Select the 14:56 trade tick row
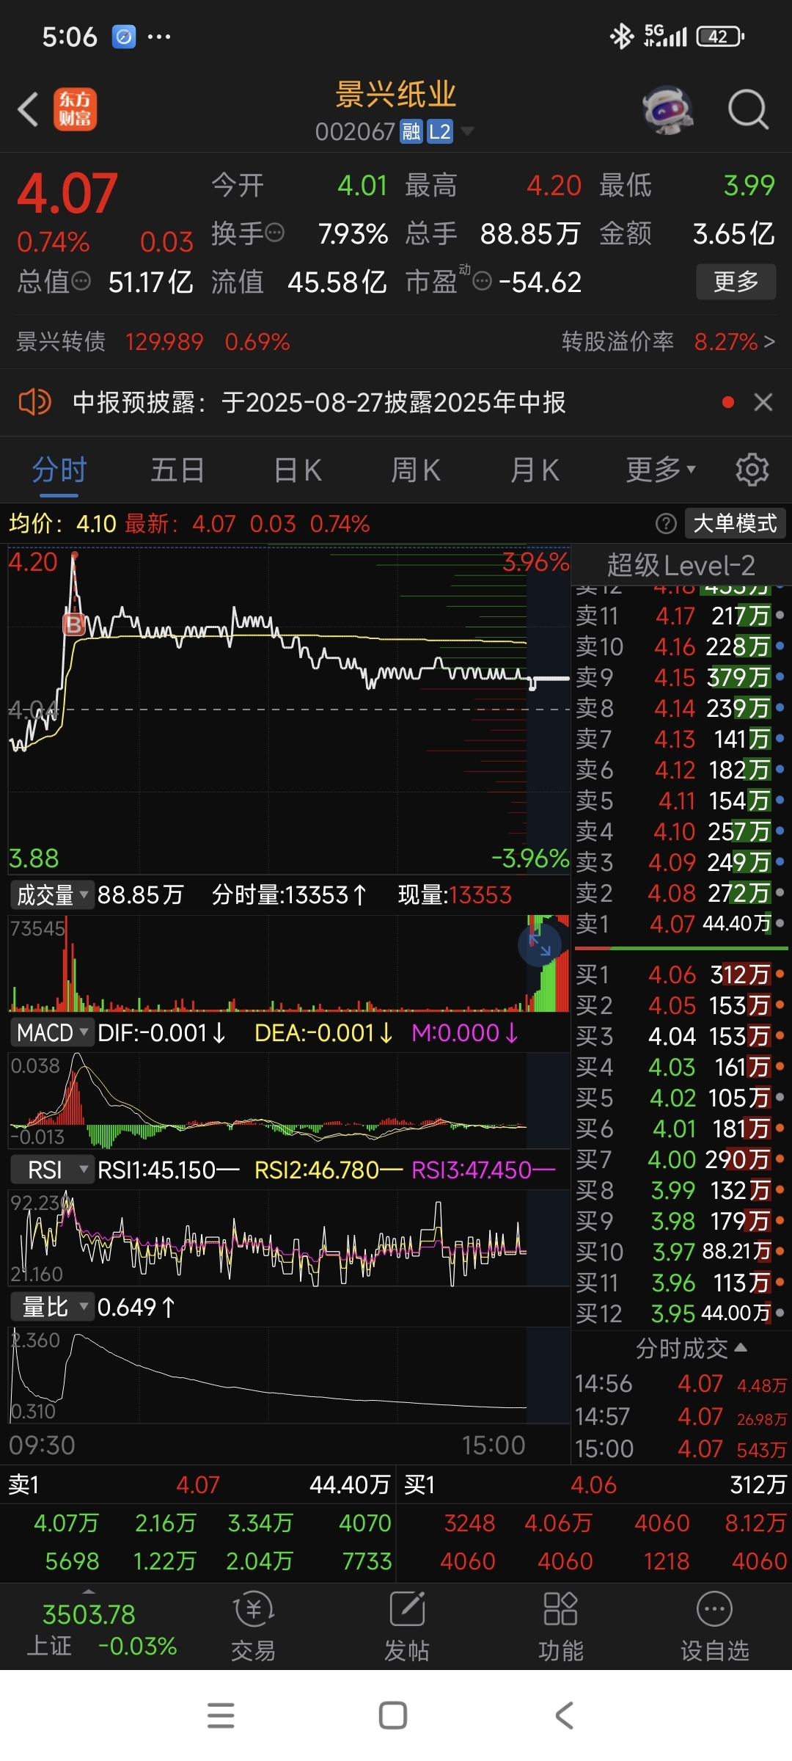Screen dimensions: 792x1761 pos(681,1385)
